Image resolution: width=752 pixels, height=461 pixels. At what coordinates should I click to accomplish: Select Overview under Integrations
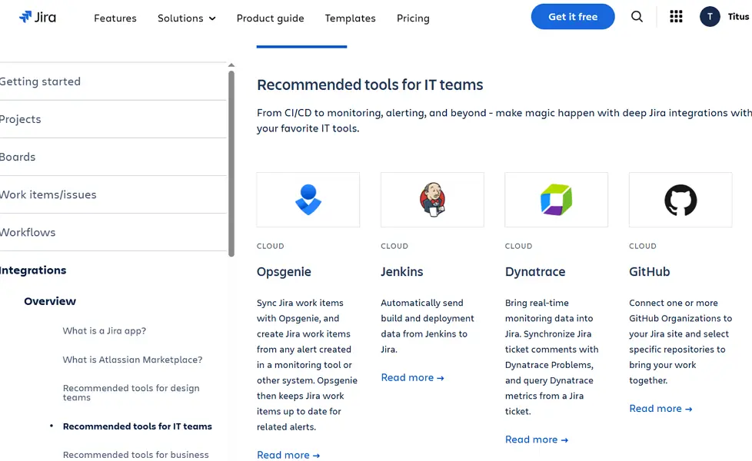(50, 301)
